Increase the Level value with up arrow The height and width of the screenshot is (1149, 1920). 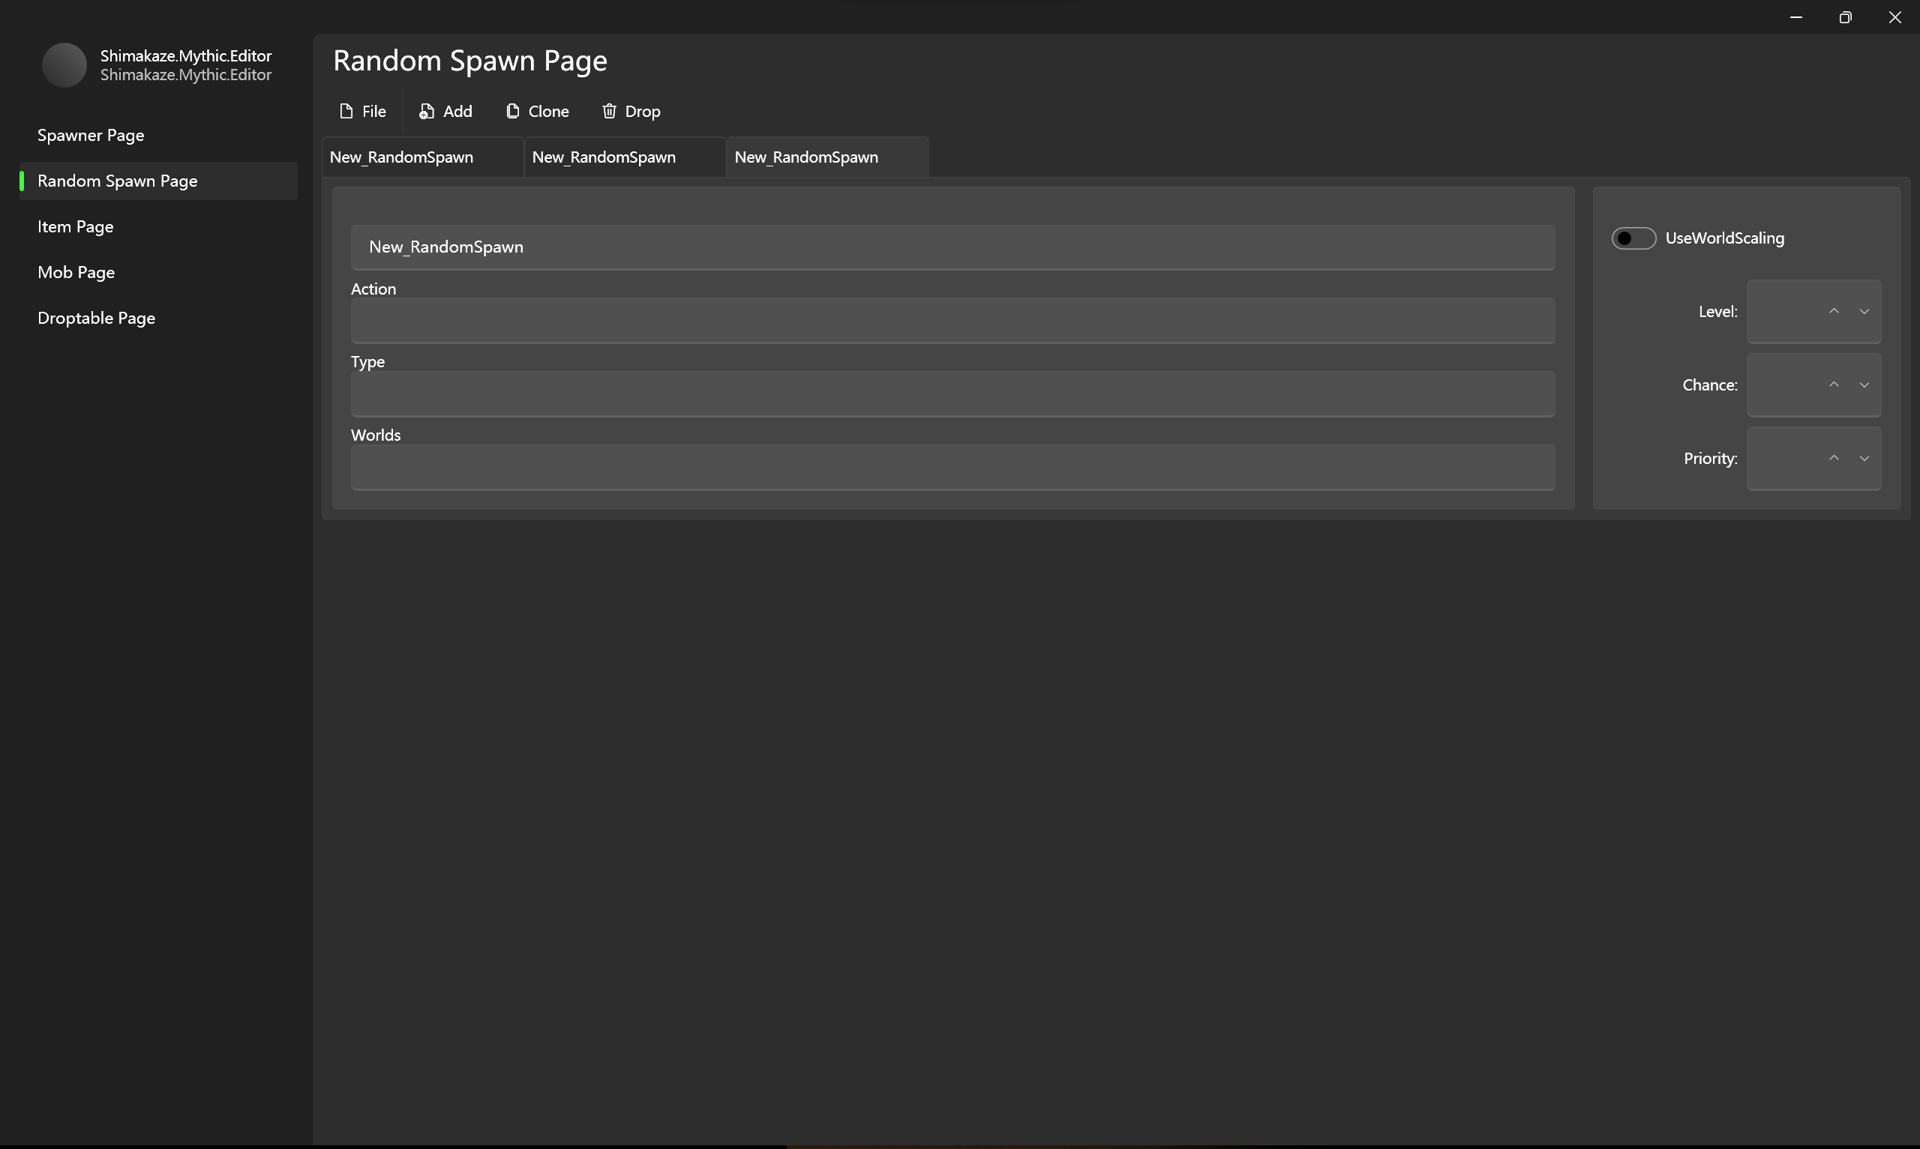1832,310
